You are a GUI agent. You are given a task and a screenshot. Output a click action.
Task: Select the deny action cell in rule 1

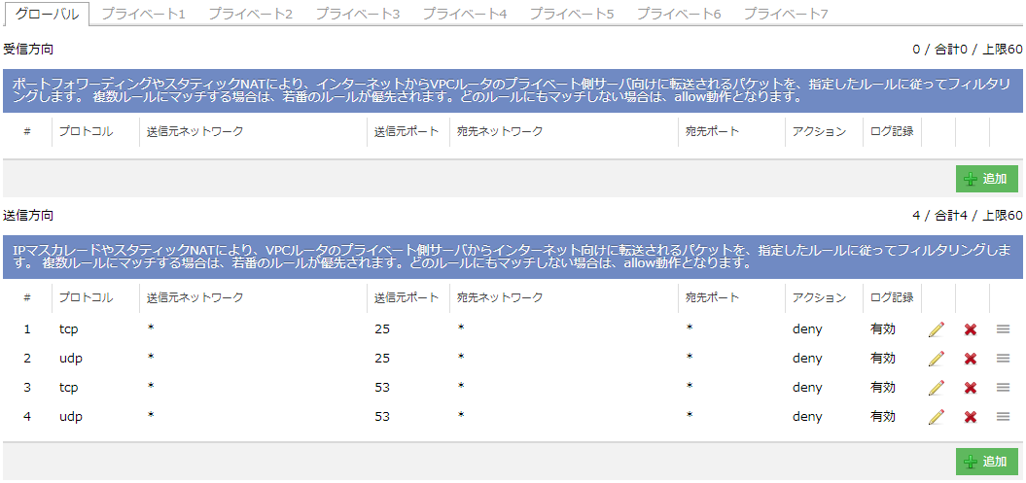pyautogui.click(x=807, y=329)
